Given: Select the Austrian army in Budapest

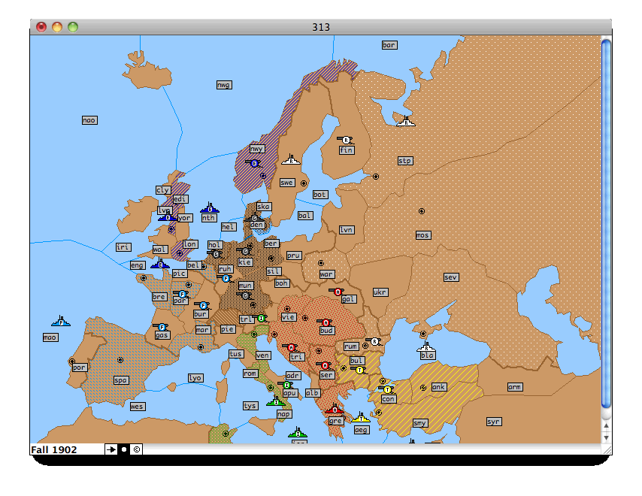Looking at the screenshot, I should pyautogui.click(x=326, y=322).
